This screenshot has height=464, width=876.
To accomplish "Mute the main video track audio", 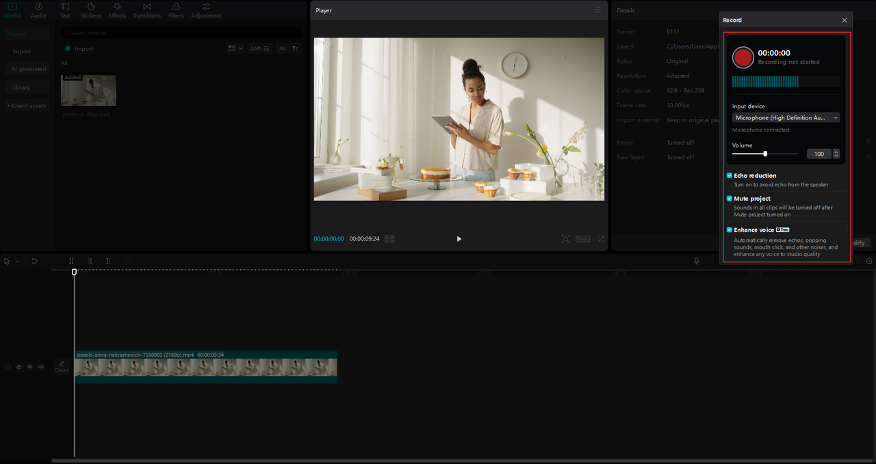I will pos(40,367).
